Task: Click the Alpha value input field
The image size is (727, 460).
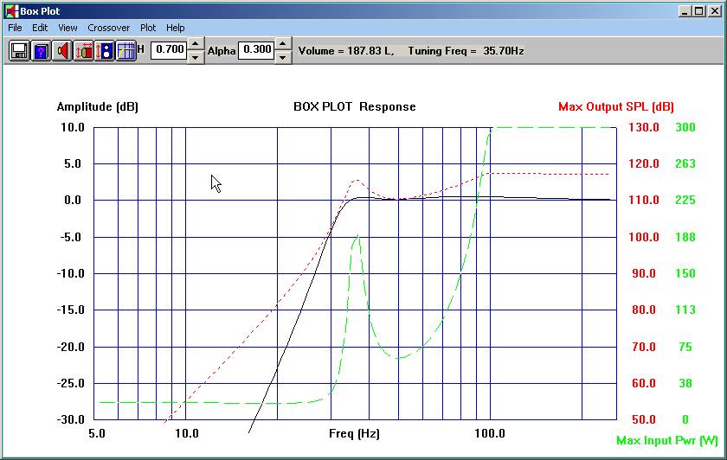Action: pyautogui.click(x=255, y=50)
